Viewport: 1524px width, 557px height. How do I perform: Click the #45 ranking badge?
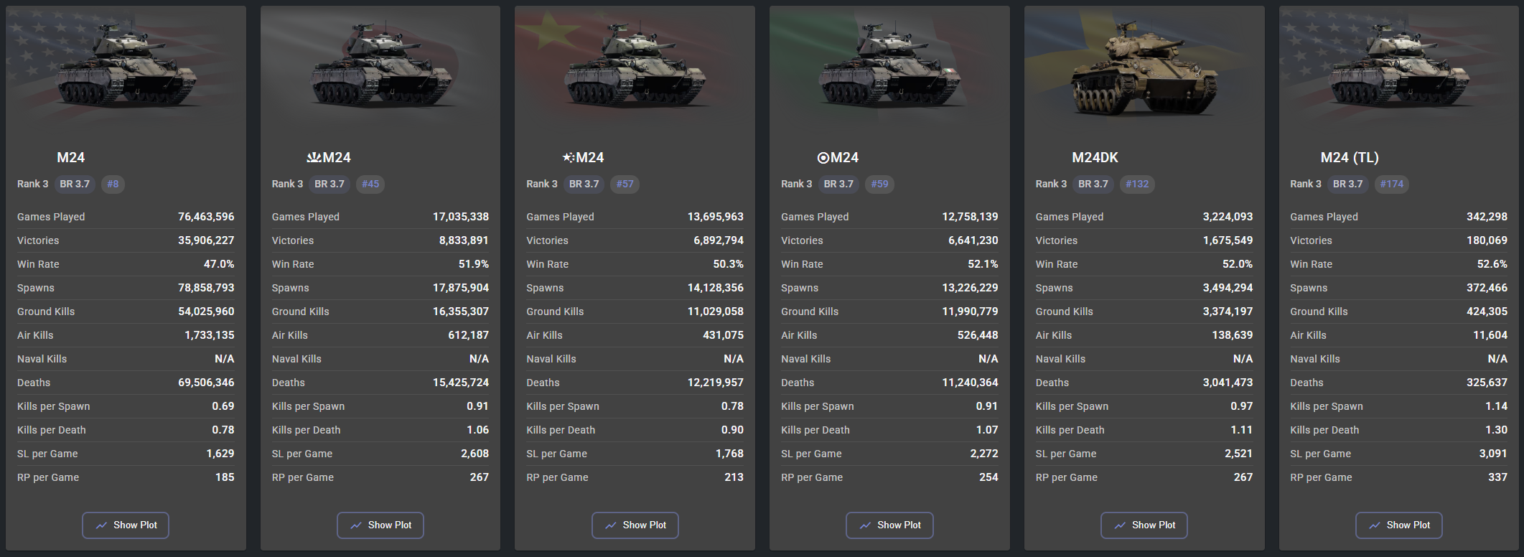point(370,184)
